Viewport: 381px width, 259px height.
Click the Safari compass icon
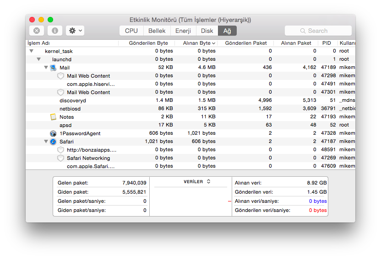[53, 142]
